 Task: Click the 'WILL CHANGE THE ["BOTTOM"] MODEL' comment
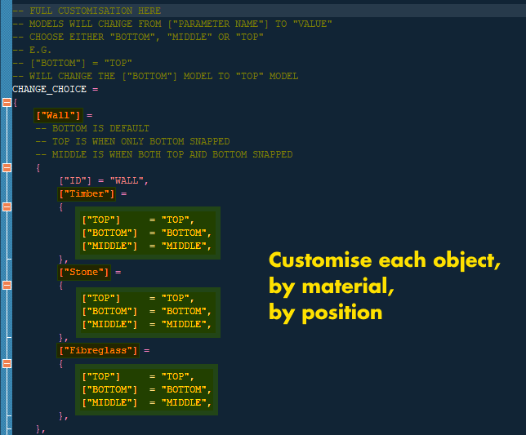tap(155, 76)
